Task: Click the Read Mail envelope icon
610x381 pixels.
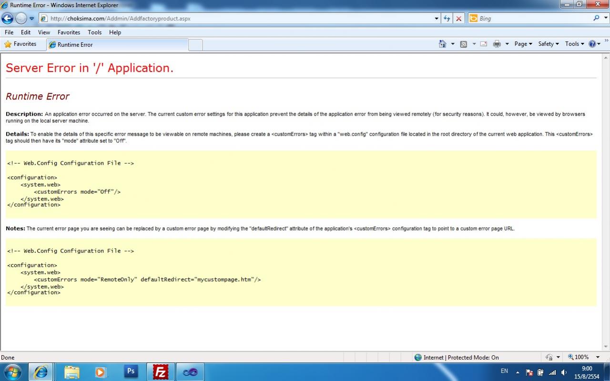Action: pyautogui.click(x=484, y=44)
